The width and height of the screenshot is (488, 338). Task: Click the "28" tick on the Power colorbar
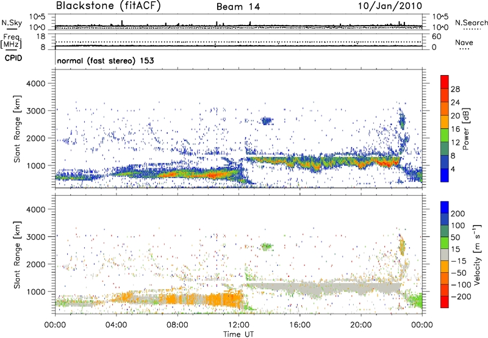[x=455, y=89]
